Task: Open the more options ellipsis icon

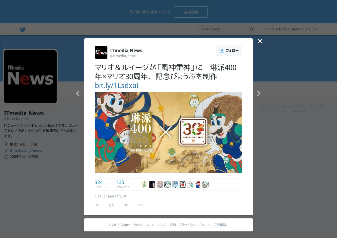Action: tap(141, 205)
